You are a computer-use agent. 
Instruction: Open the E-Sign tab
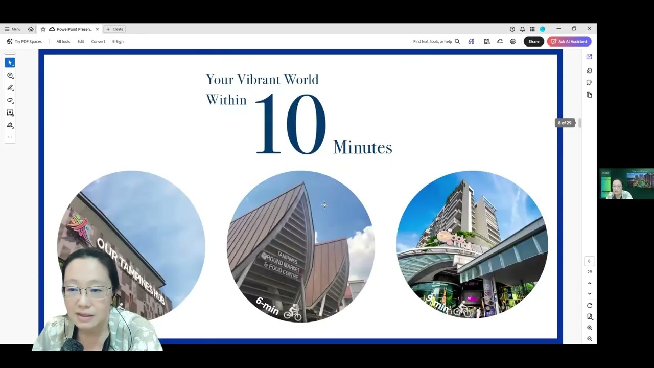[118, 41]
